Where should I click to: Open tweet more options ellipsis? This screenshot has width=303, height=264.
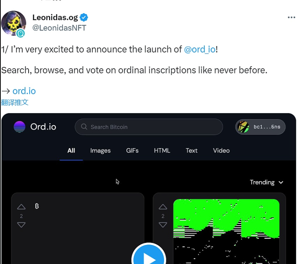click(291, 18)
